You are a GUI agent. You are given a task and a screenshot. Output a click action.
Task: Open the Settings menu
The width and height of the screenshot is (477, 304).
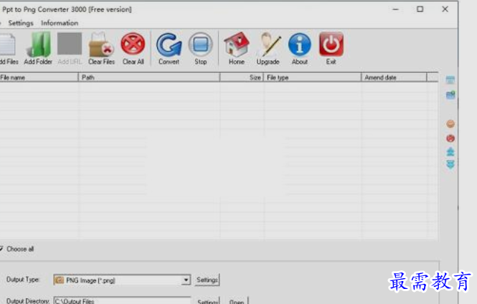point(21,23)
